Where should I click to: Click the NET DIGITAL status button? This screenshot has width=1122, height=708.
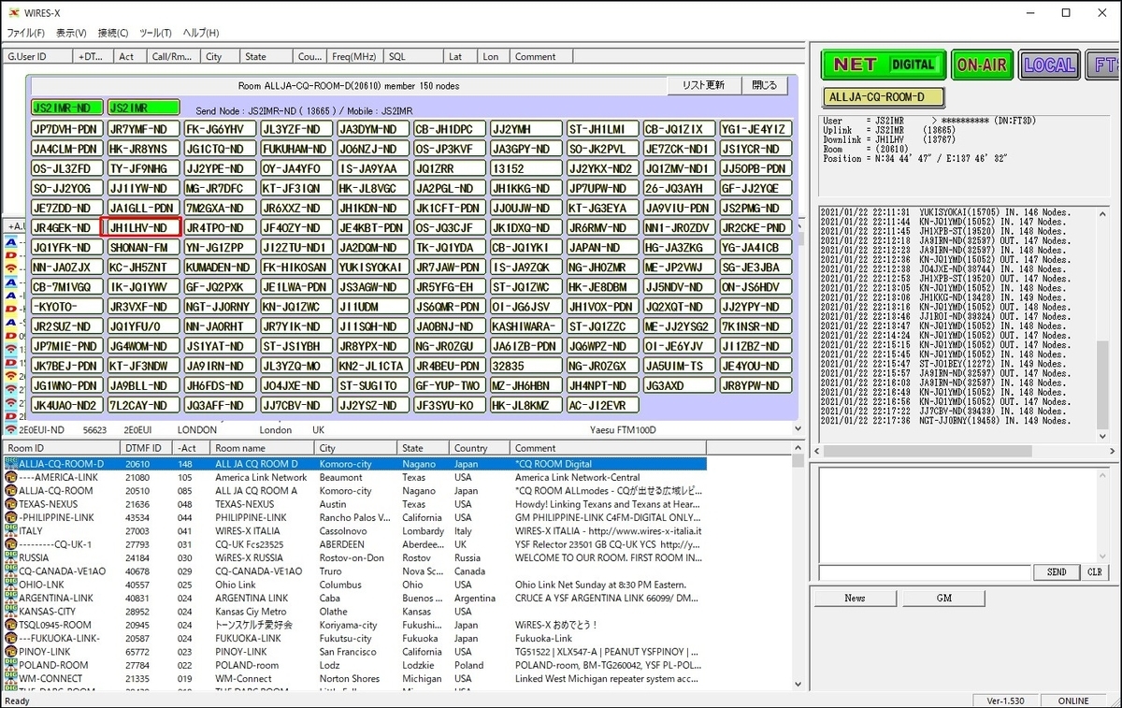884,65
